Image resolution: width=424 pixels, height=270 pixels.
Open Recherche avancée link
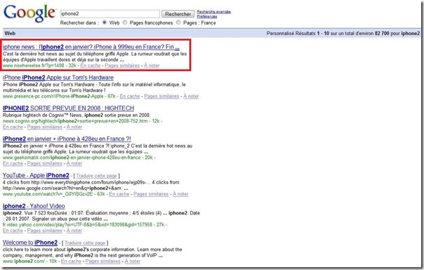pyautogui.click(x=213, y=12)
